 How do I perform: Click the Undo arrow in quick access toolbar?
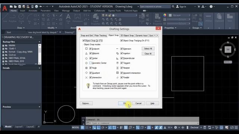click(41, 7)
